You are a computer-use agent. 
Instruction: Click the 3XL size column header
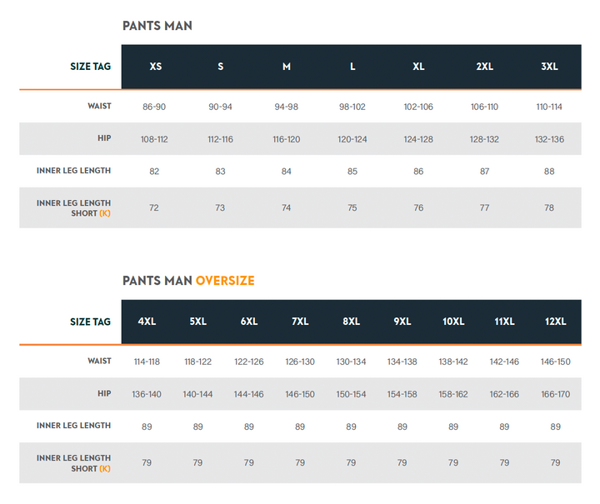[549, 67]
